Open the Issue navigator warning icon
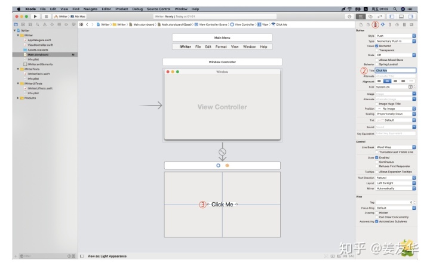 [45, 24]
